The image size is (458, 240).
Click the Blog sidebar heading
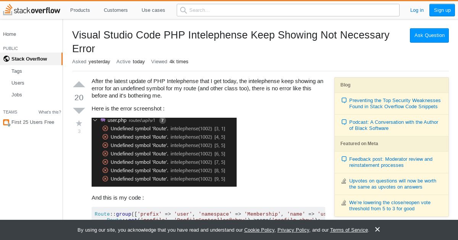[345, 85]
